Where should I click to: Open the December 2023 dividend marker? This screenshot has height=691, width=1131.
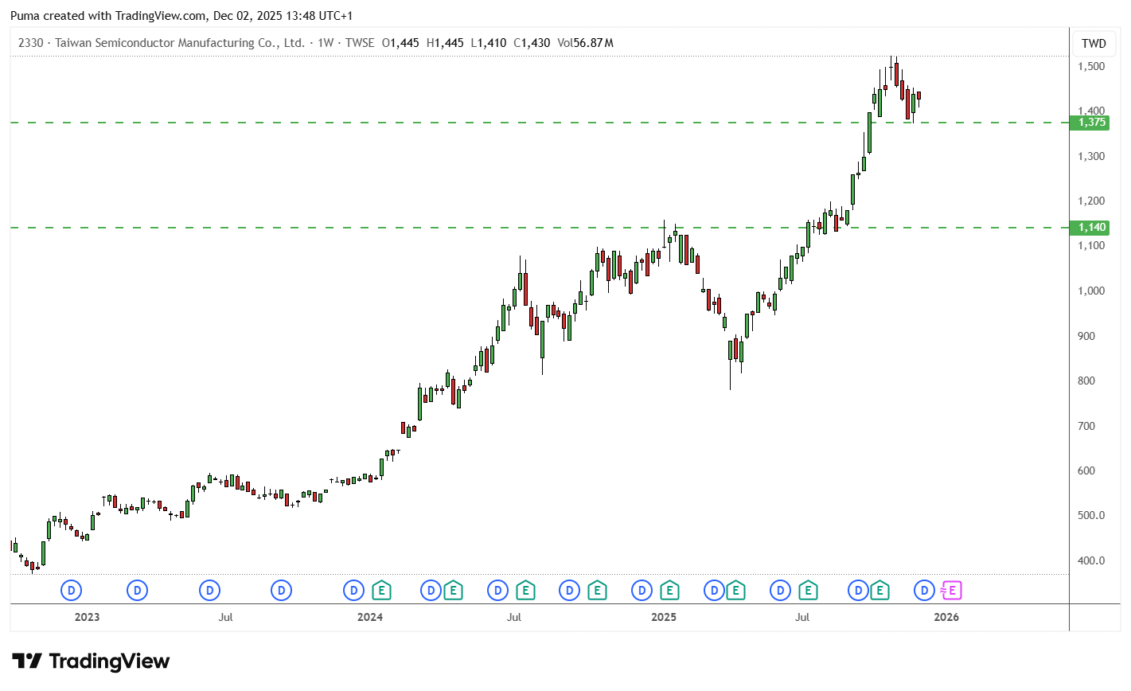(353, 591)
